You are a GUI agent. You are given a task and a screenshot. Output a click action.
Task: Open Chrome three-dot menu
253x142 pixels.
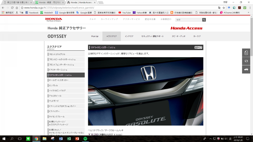[250, 8]
